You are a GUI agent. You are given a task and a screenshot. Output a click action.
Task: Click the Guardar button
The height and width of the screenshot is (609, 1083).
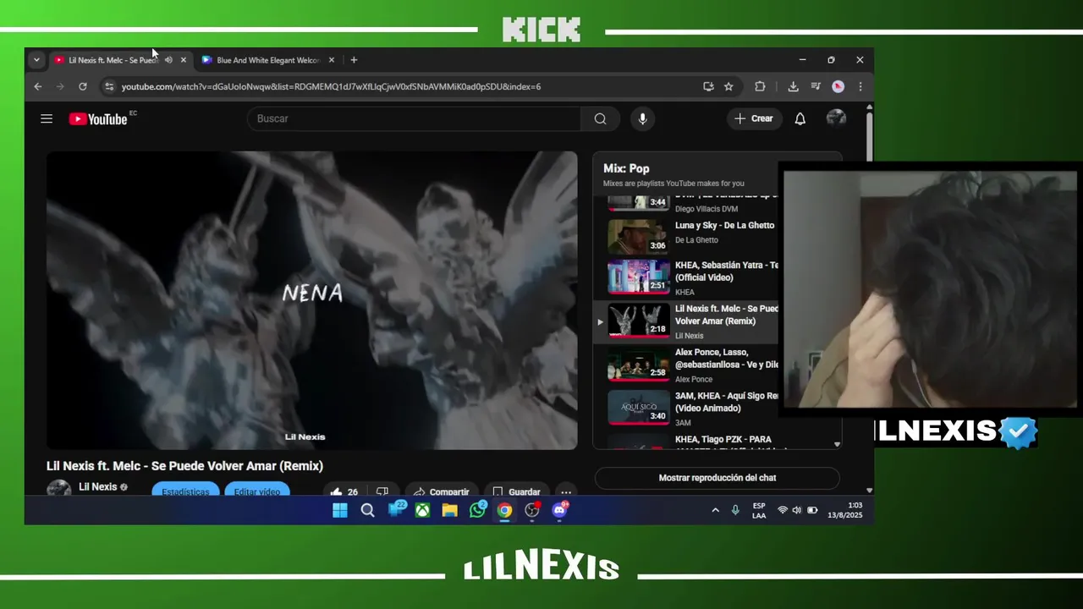(x=516, y=491)
